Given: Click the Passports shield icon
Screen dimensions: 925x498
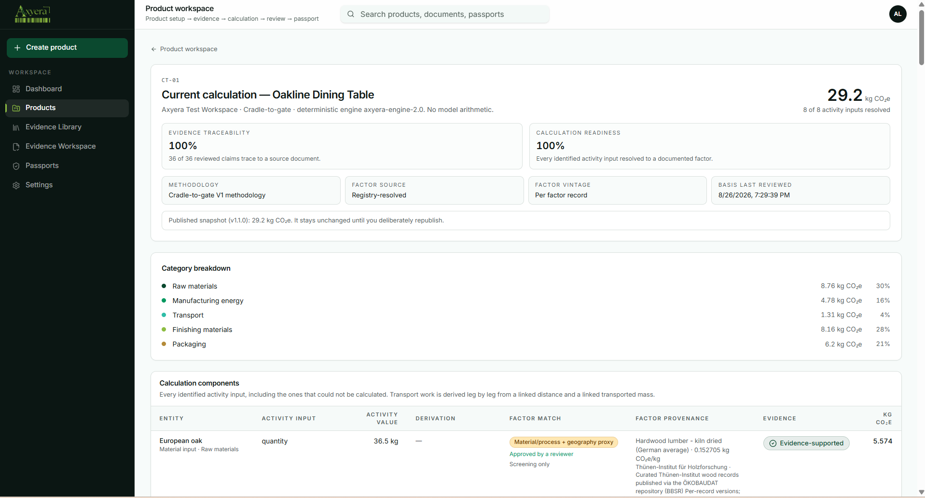Looking at the screenshot, I should 16,166.
